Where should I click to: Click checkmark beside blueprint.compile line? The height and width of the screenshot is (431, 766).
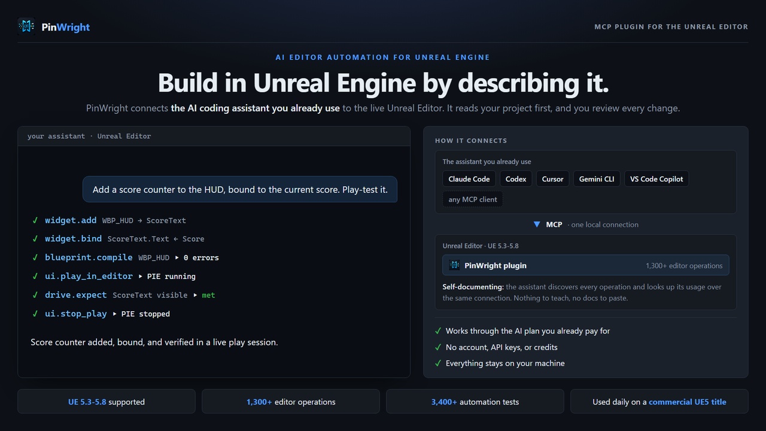click(35, 257)
